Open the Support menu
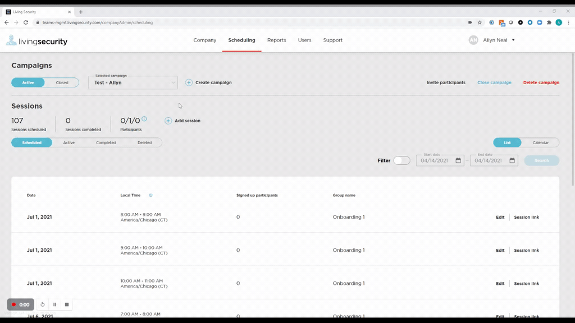 [x=332, y=40]
